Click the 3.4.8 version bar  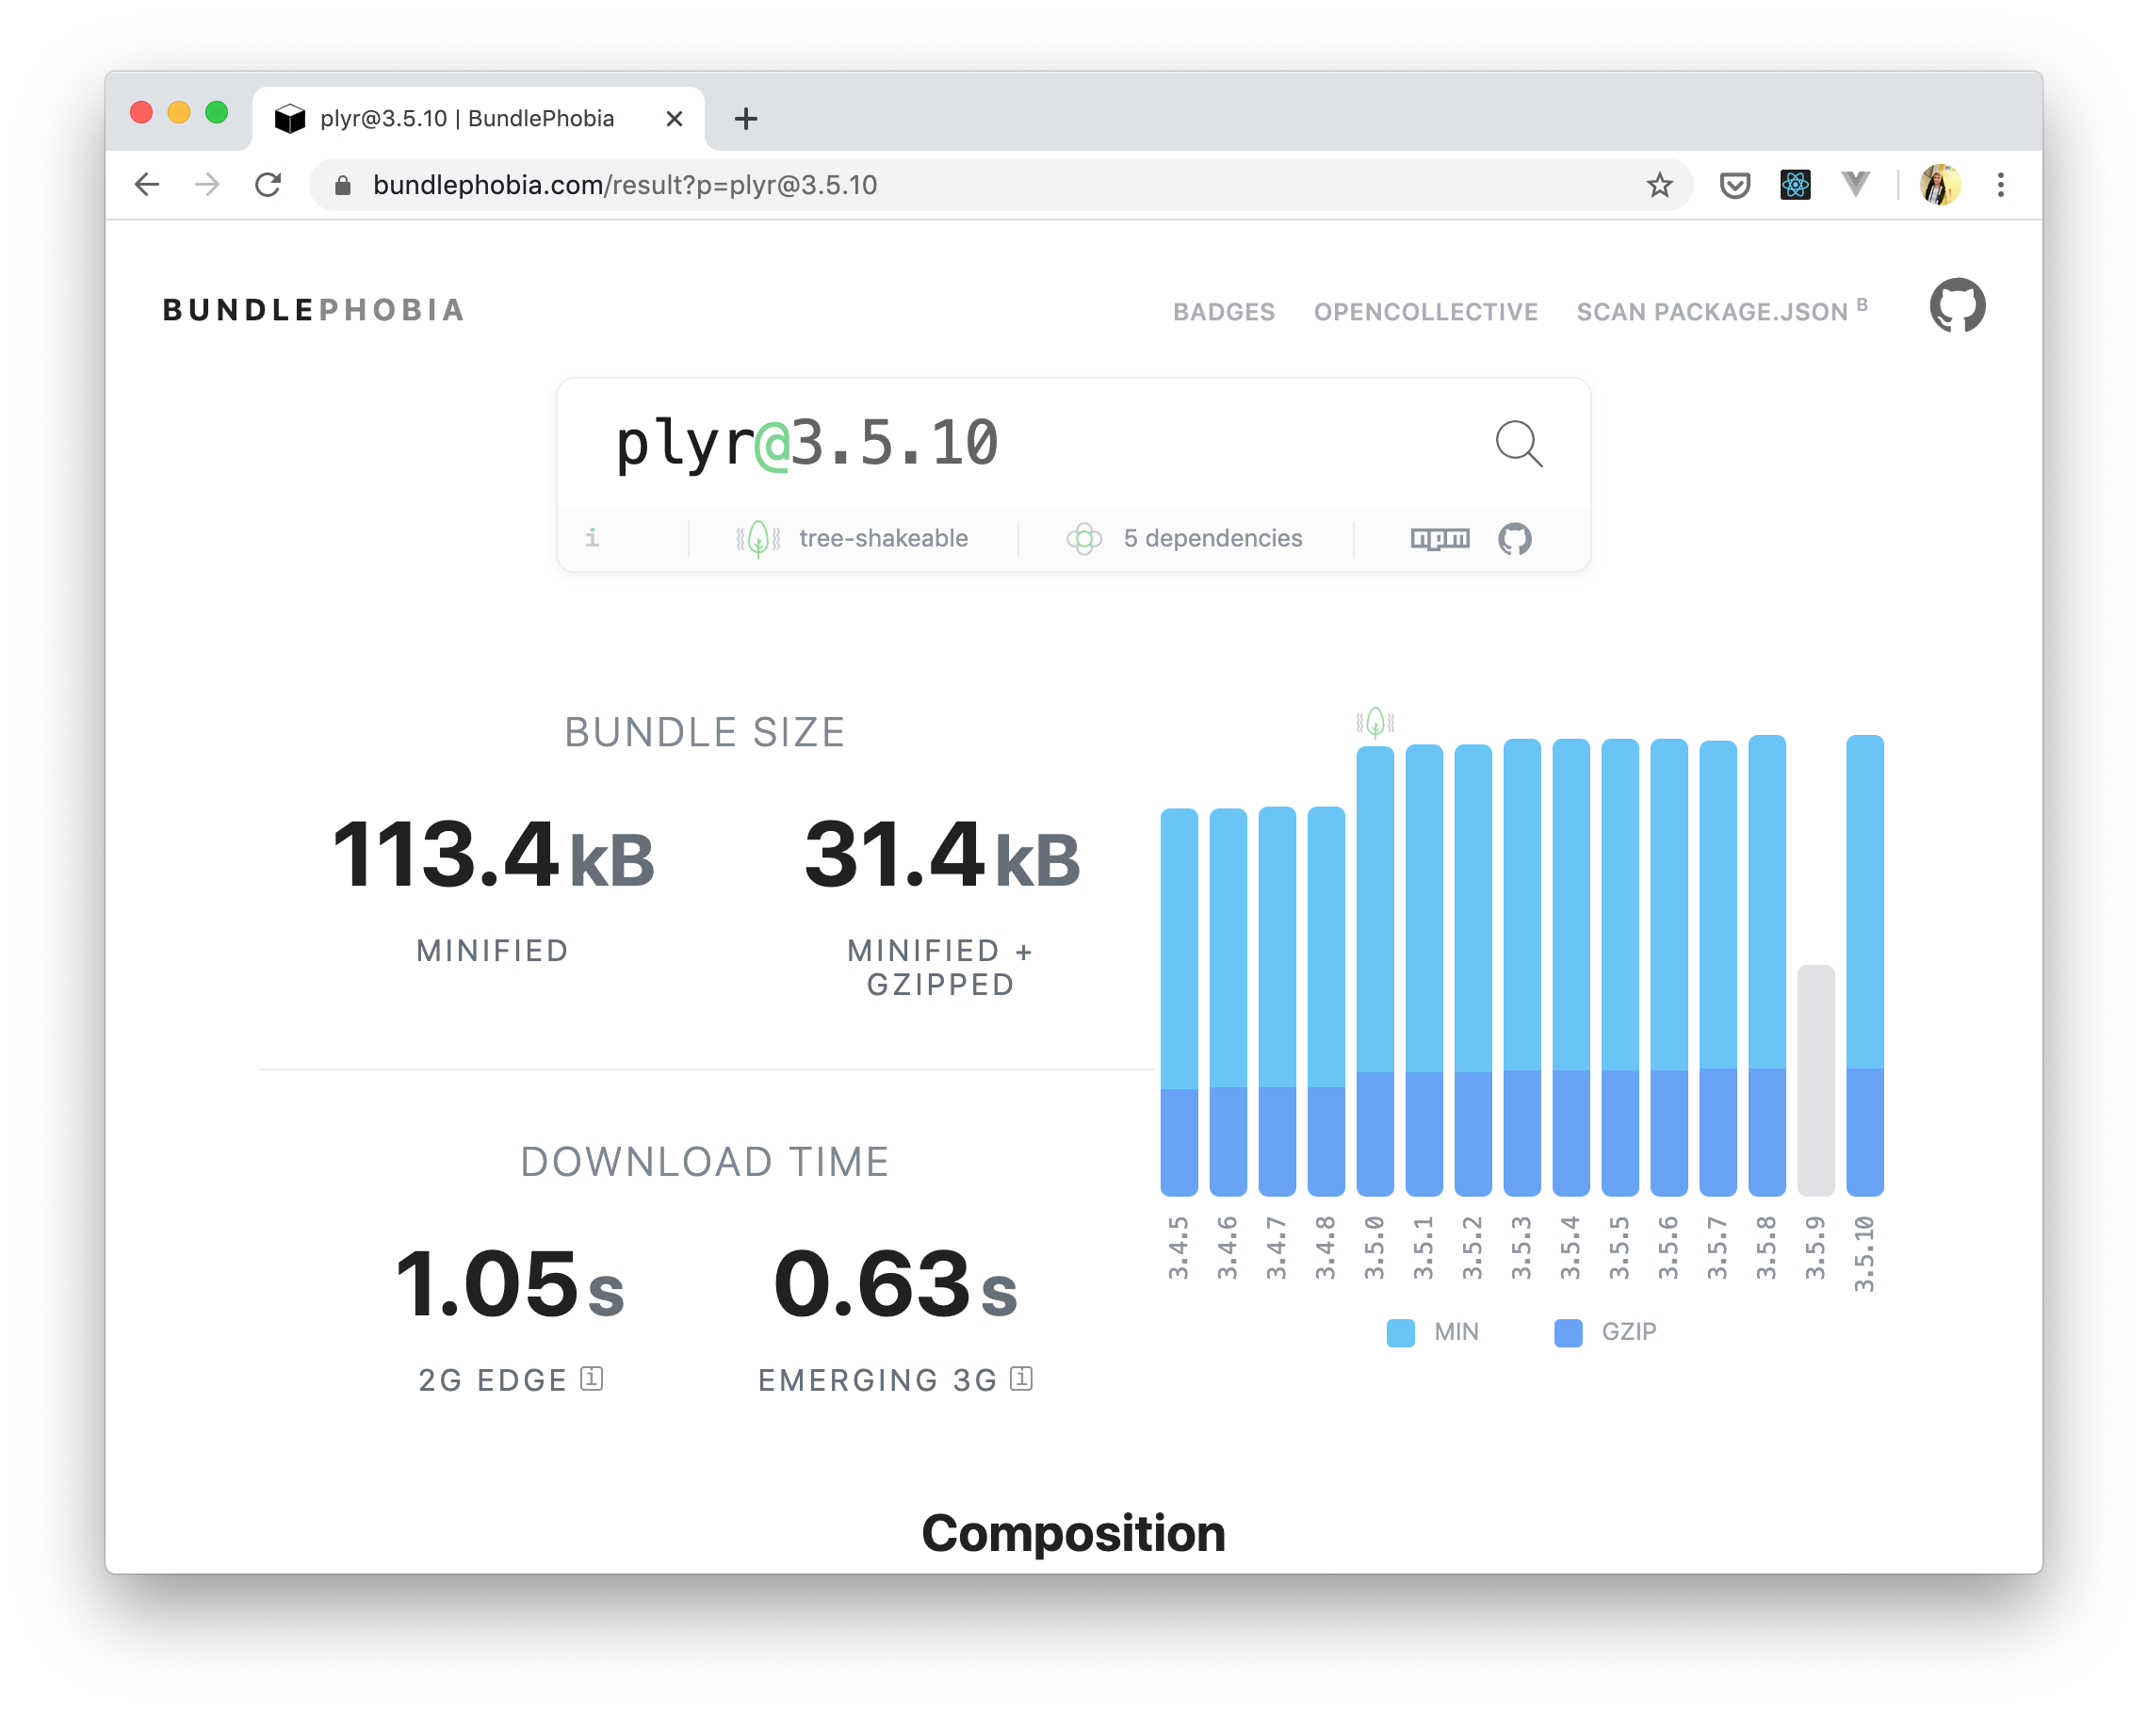[x=1326, y=1001]
